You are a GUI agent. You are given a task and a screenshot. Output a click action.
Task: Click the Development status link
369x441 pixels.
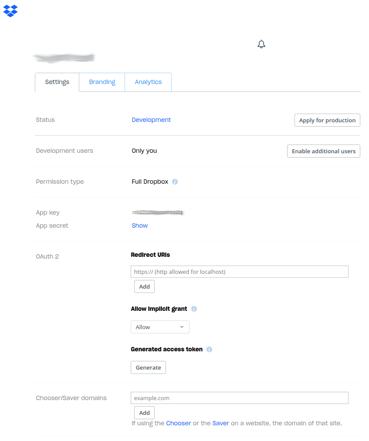tap(151, 120)
